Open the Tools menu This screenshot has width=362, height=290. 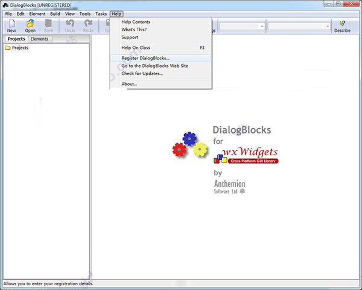pos(85,14)
